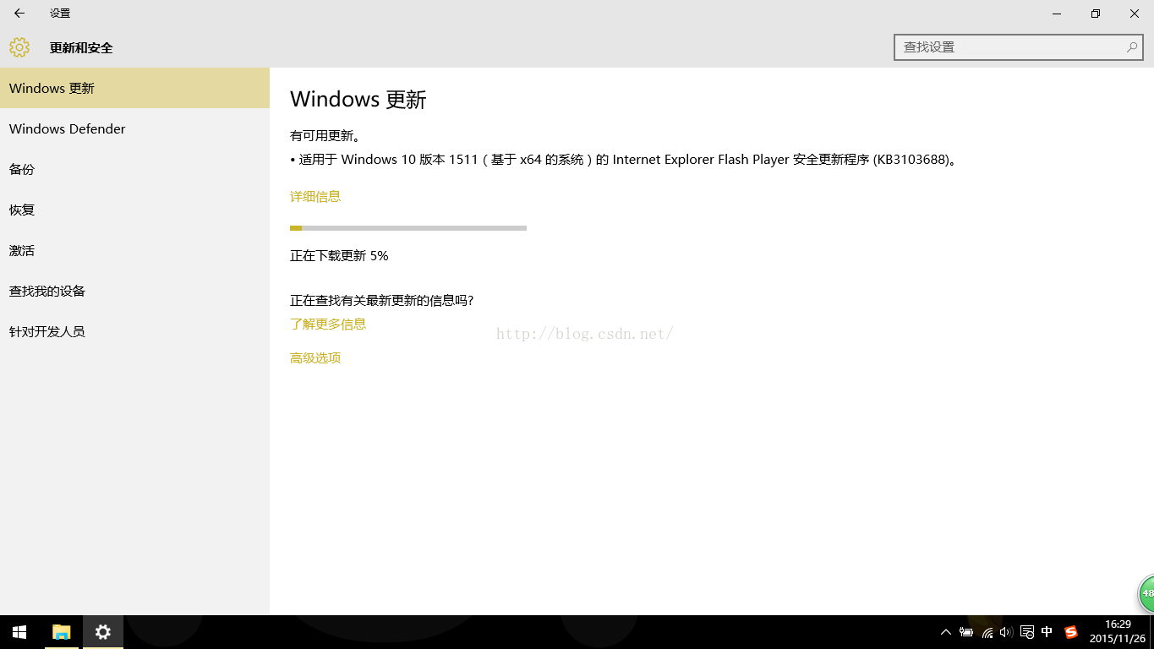The image size is (1154, 649).
Task: Open the 激活 sidebar section
Action: (x=134, y=250)
